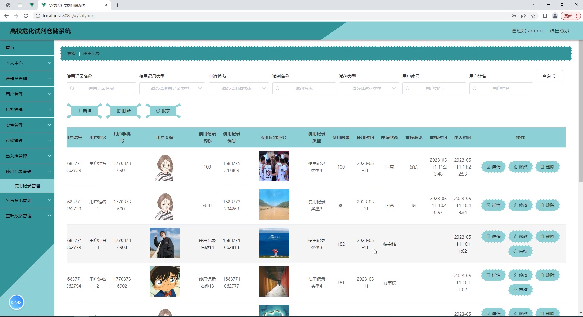Open the saved passwords key icon
Image resolution: width=583 pixels, height=317 pixels.
pyautogui.click(x=514, y=16)
